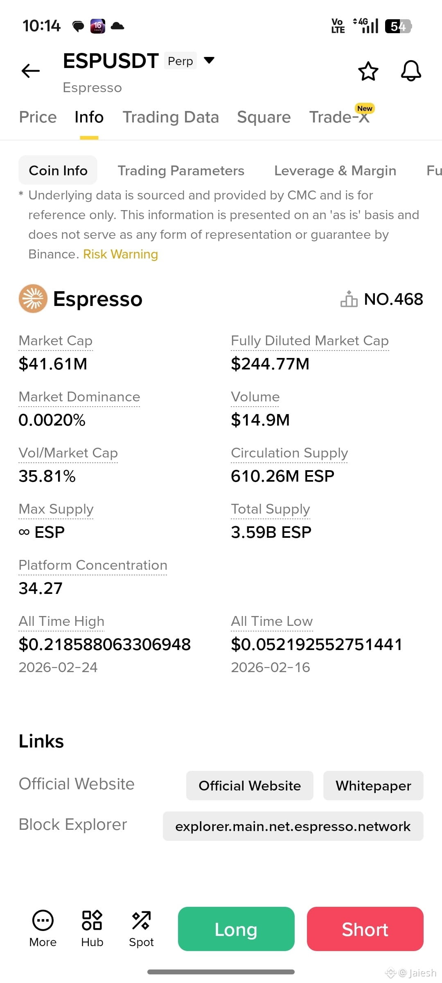Open price alert bell icon
The image size is (442, 983).
[x=411, y=71]
